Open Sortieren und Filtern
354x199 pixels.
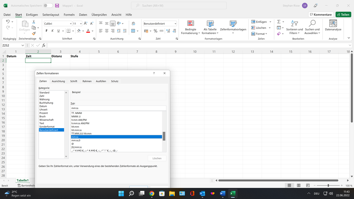294,27
